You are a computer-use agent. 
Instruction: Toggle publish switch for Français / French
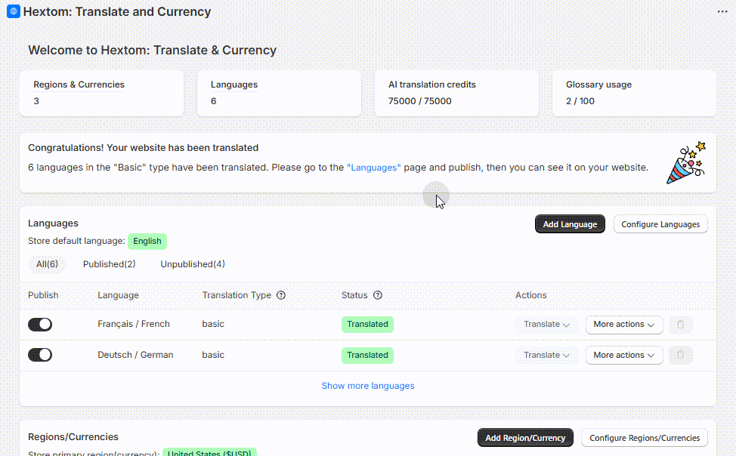coord(40,324)
